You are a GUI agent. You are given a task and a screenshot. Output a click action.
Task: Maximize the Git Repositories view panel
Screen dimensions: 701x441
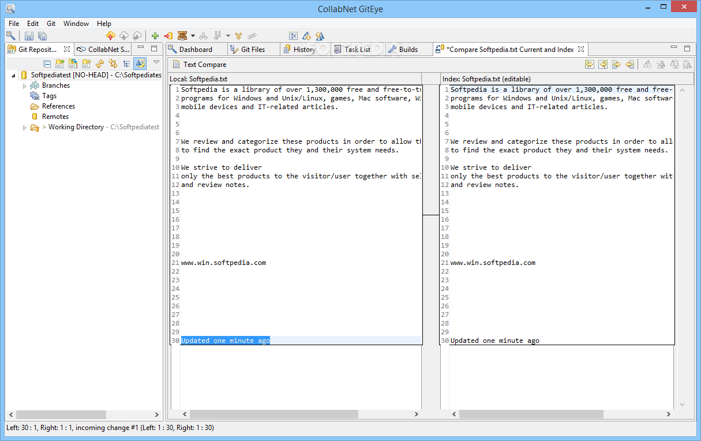154,48
